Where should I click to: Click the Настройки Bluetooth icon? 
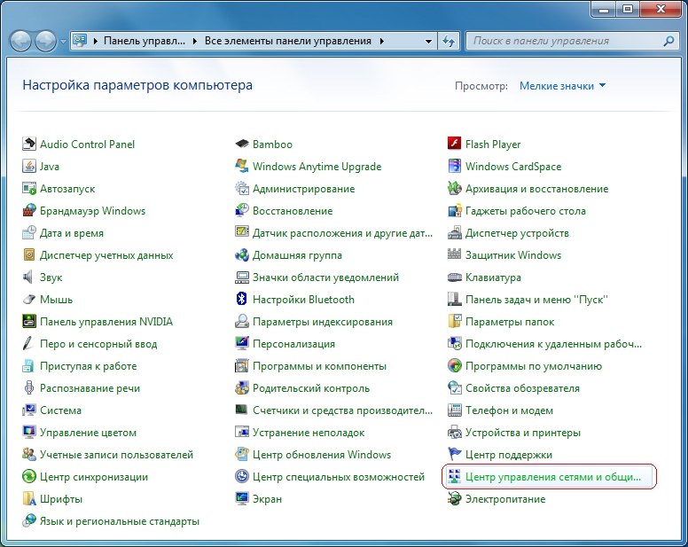(242, 300)
